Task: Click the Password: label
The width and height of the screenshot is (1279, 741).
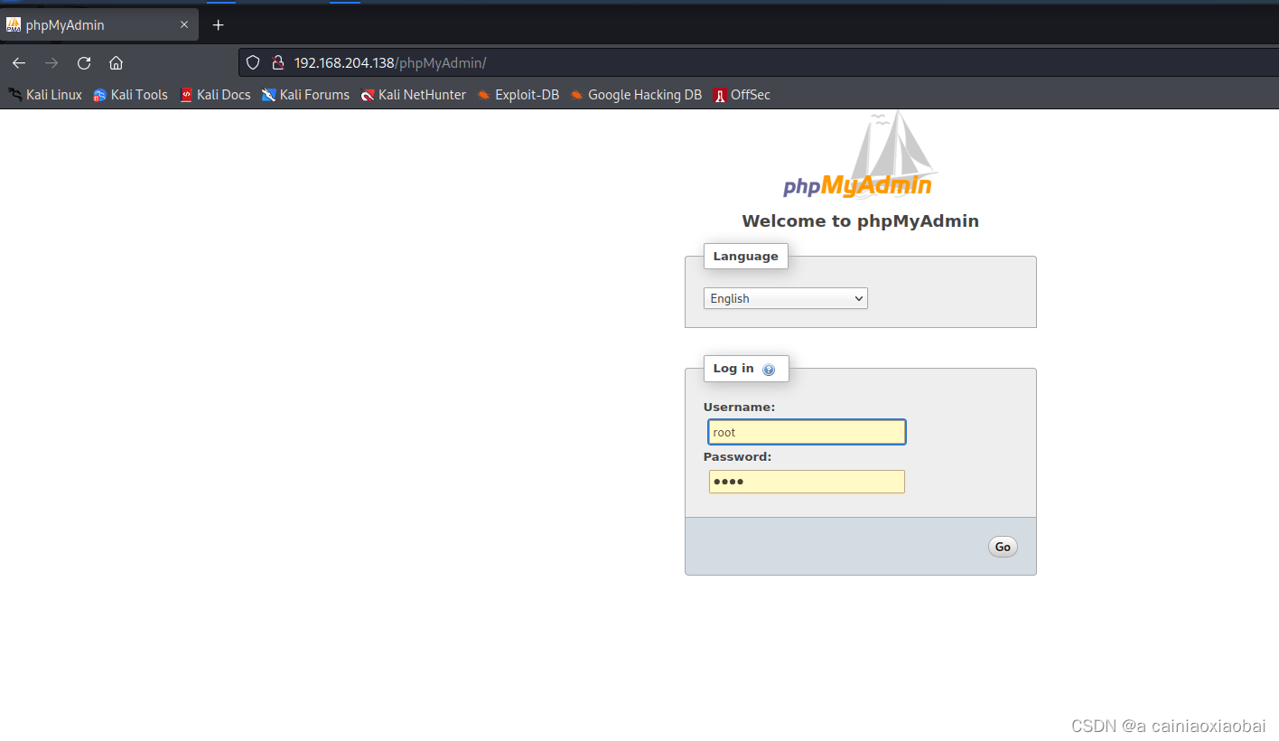Action: pyautogui.click(x=737, y=457)
